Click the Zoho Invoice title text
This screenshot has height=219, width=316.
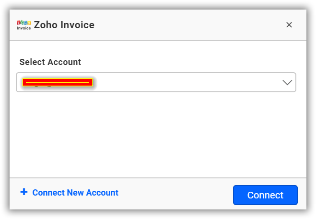[x=64, y=25]
